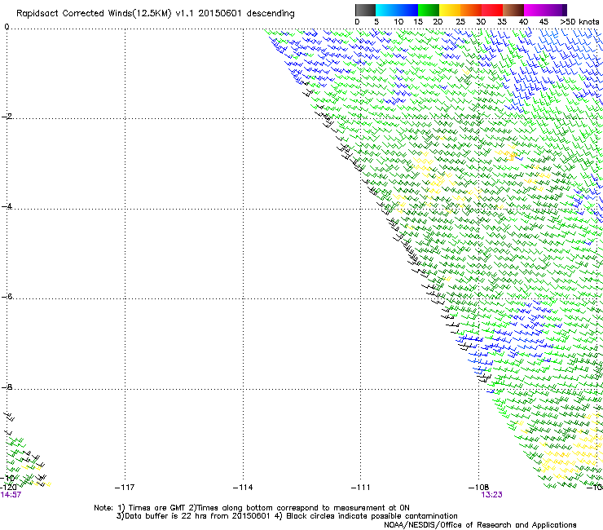Click the latitude label '-2'
Viewport: 603px width, 530px height.
[x=7, y=117]
